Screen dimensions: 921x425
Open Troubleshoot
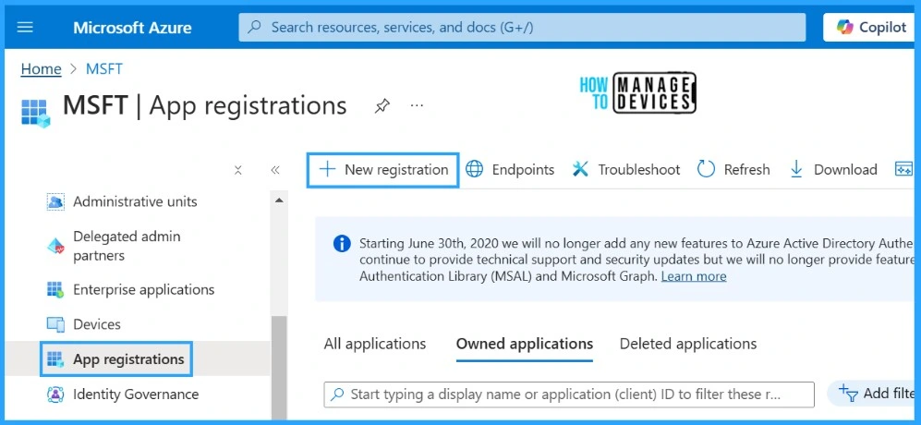tap(626, 170)
